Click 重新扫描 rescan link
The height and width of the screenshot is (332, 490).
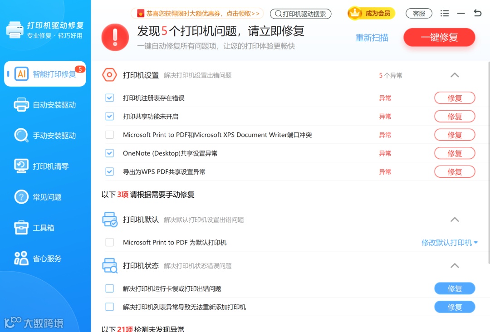click(x=372, y=38)
